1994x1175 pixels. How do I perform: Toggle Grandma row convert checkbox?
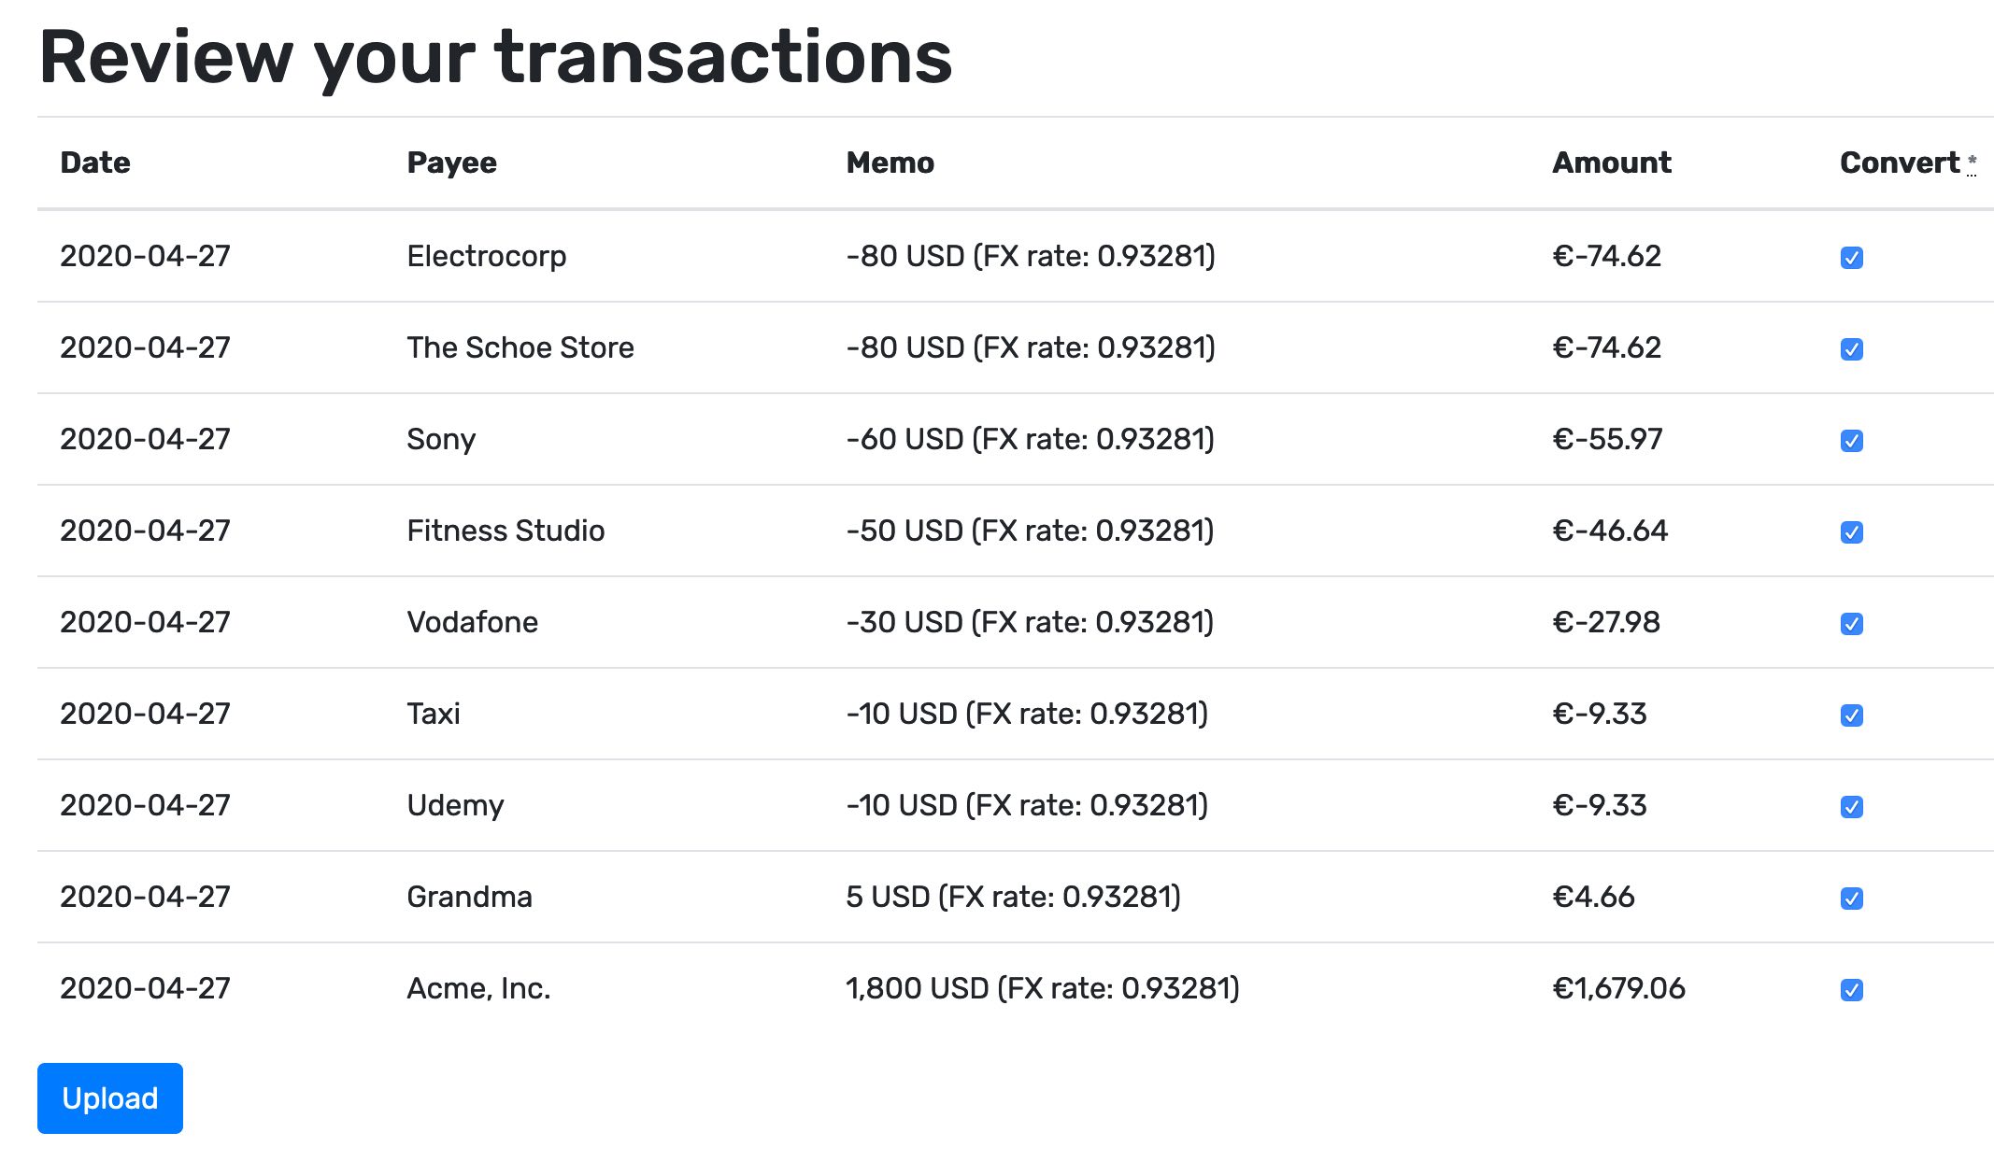(1851, 899)
